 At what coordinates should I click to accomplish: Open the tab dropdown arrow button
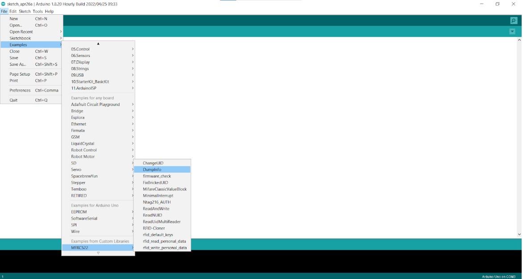click(512, 32)
